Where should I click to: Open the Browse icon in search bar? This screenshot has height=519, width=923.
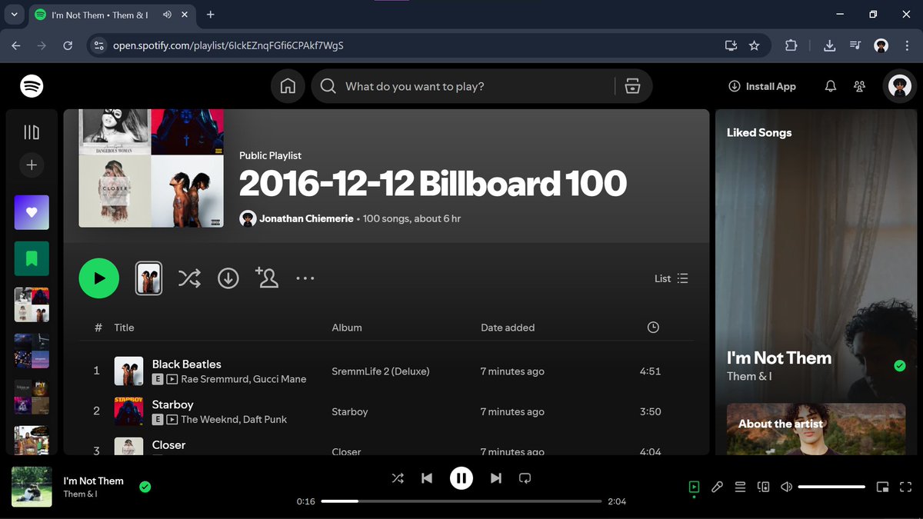tap(633, 86)
